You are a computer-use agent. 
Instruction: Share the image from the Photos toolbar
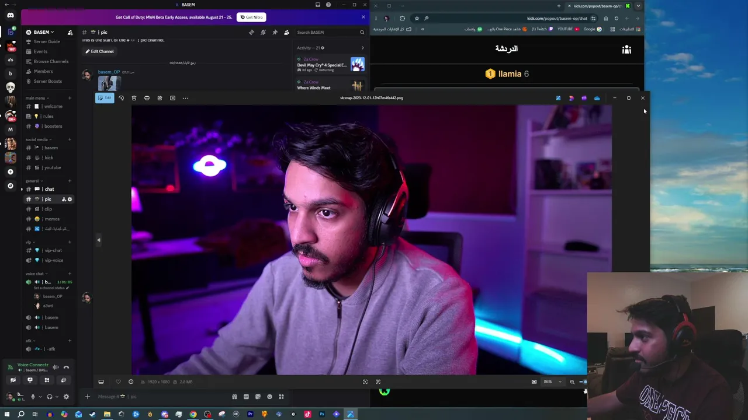point(160,98)
